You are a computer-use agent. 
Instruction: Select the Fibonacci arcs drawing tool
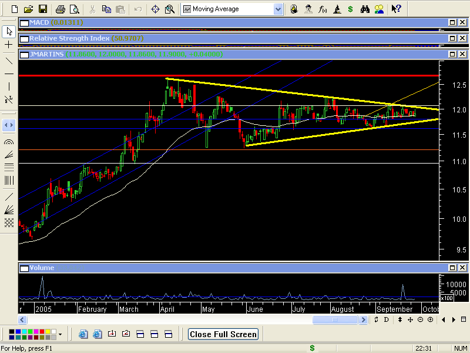pos(9,142)
